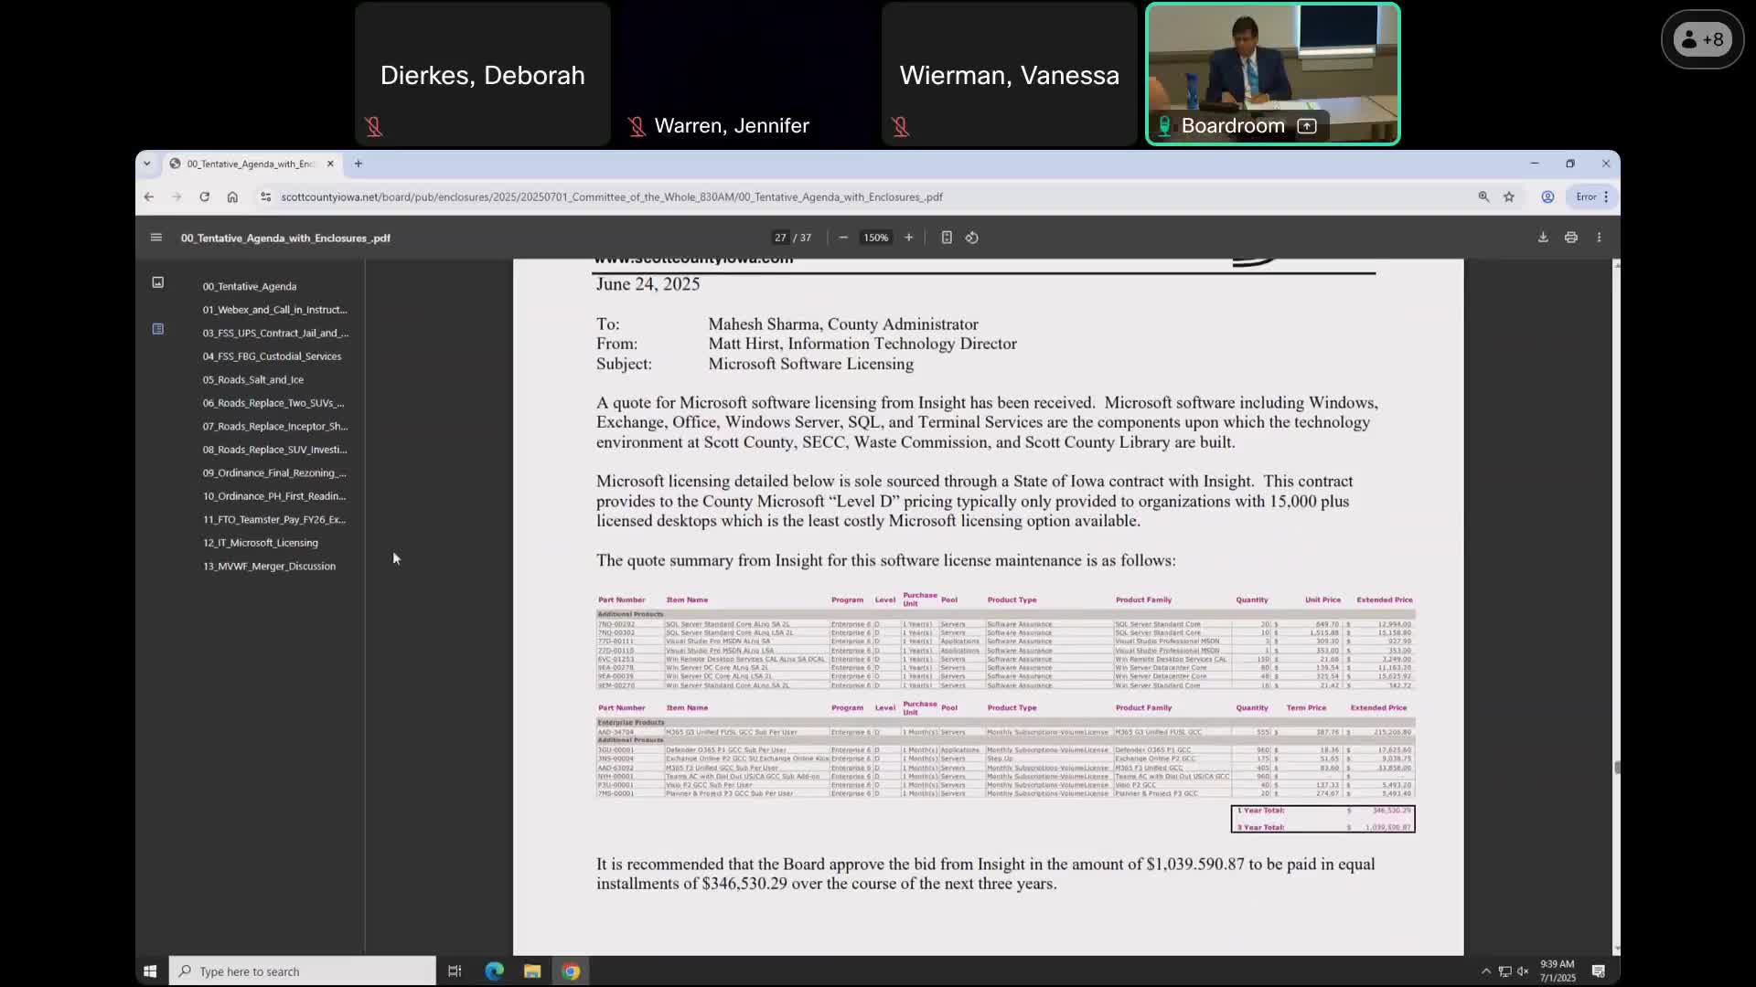
Task: Bookmark this page with the star
Action: (x=1509, y=196)
